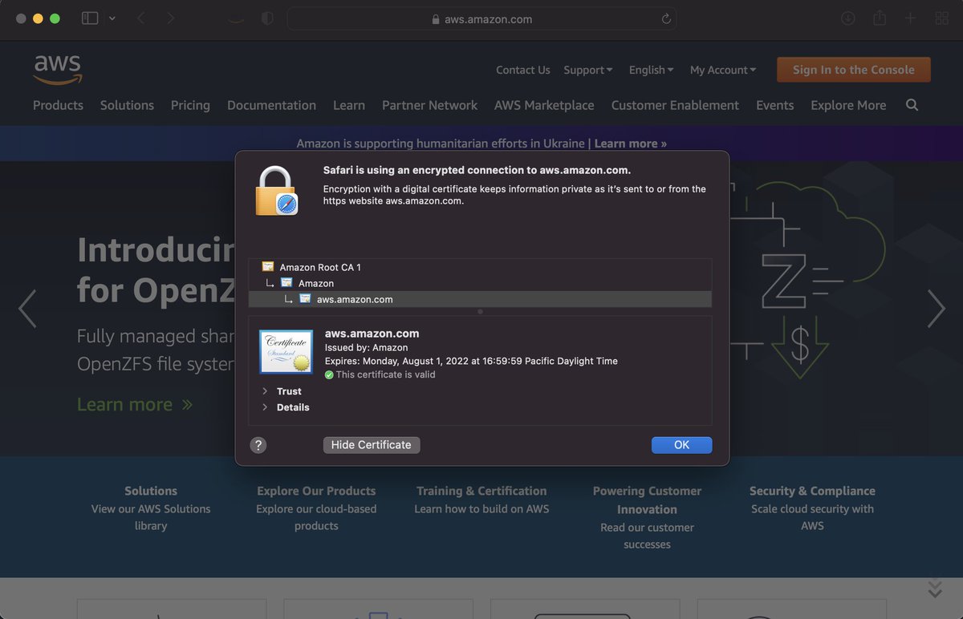Open the Documentation menu item
Image resolution: width=963 pixels, height=619 pixels.
(x=271, y=105)
